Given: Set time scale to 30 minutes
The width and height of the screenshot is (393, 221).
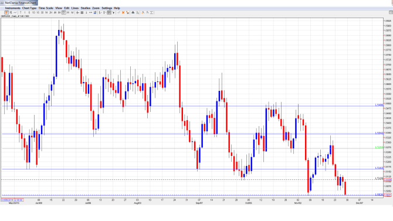Looking at the screenshot, I should pyautogui.click(x=42, y=12).
